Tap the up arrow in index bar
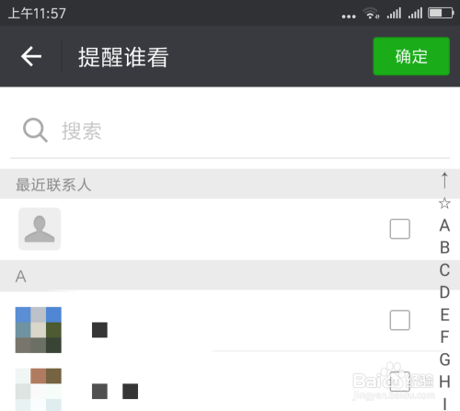 pyautogui.click(x=444, y=180)
